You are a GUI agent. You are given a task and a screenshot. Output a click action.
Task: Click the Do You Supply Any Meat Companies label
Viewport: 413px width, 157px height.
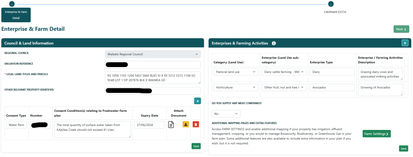click(237, 103)
